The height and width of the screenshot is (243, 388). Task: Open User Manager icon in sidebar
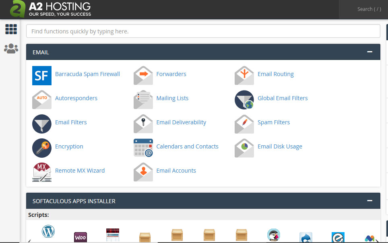click(x=11, y=49)
